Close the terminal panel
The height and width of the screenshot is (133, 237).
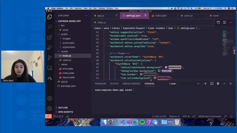(x=230, y=83)
